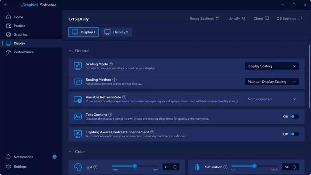
Task: Click the Text Content Aa icon
Action: [78, 116]
